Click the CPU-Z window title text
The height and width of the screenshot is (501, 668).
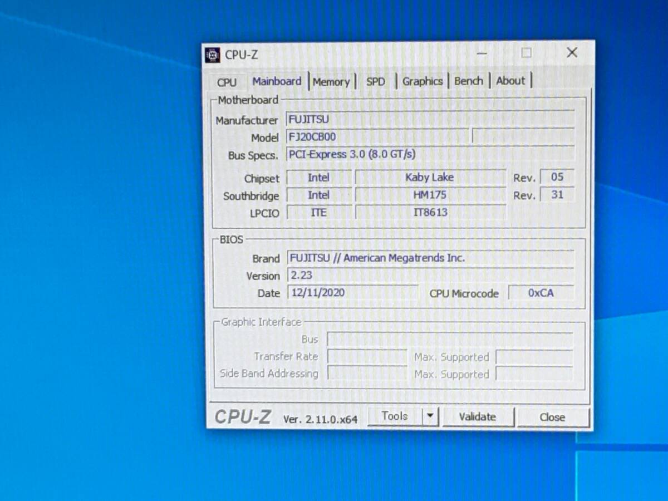click(x=242, y=55)
